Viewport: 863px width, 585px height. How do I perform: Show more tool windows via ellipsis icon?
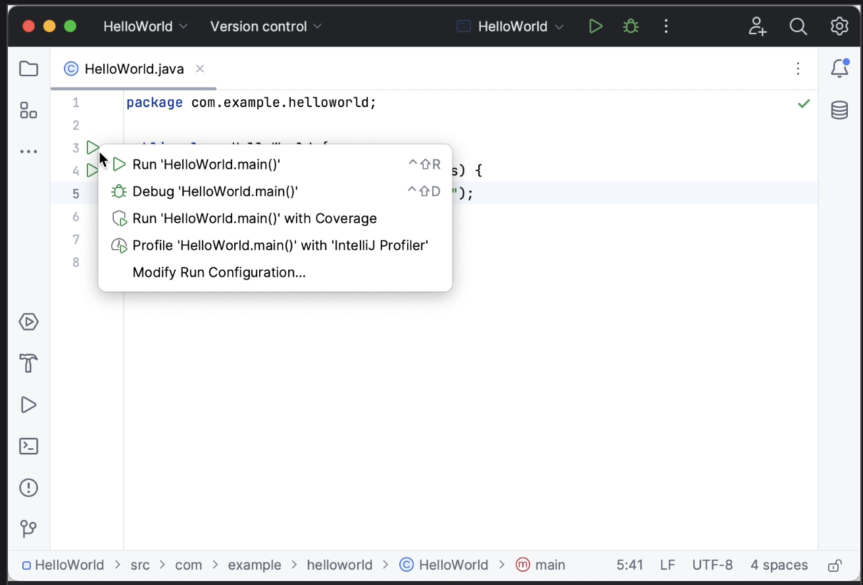pyautogui.click(x=28, y=152)
